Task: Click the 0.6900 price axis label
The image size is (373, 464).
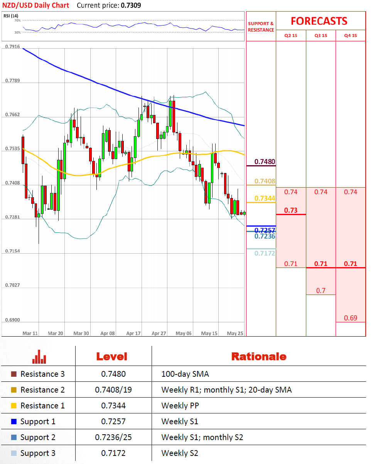Action: tap(12, 320)
